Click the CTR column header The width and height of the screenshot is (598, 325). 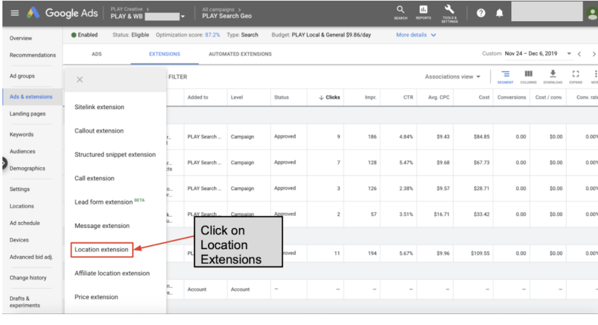coord(408,98)
